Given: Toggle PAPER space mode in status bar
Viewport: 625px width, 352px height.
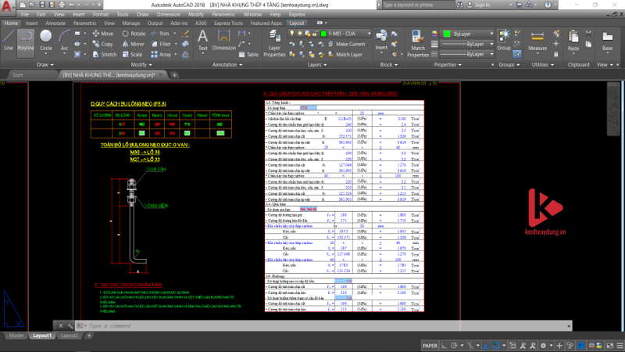Looking at the screenshot, I should click(430, 345).
